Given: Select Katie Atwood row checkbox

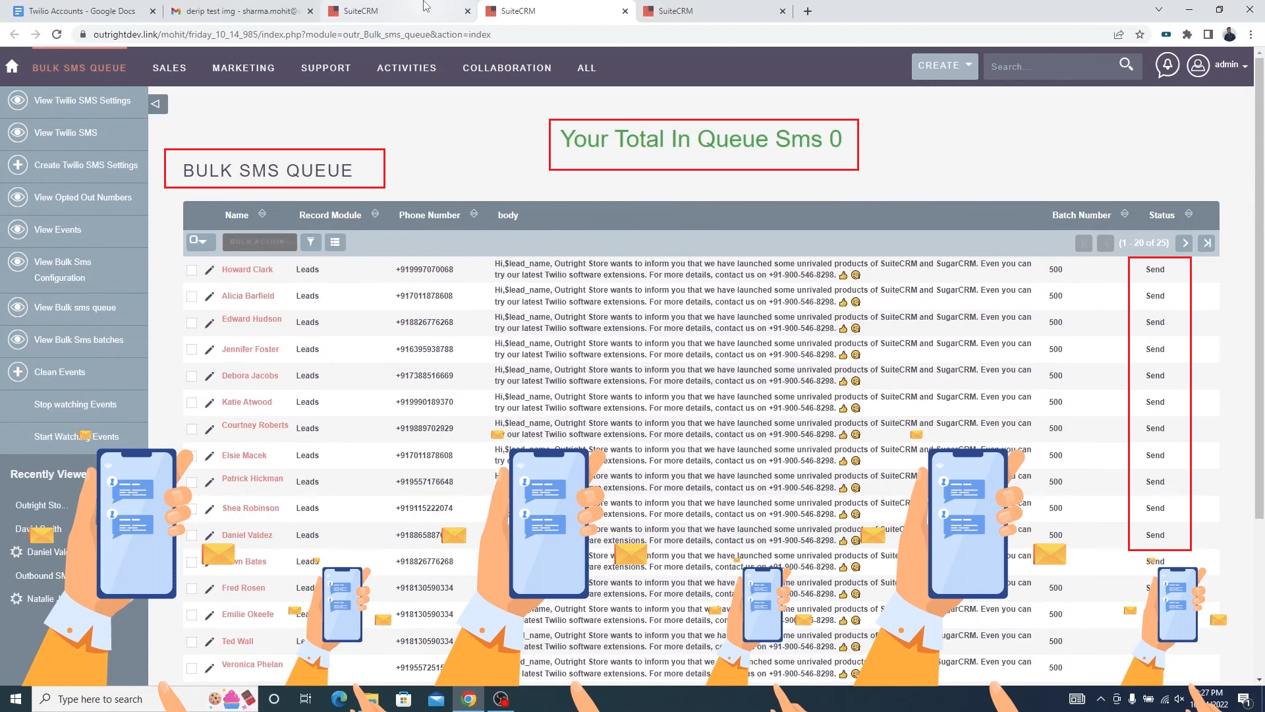Looking at the screenshot, I should coord(192,403).
